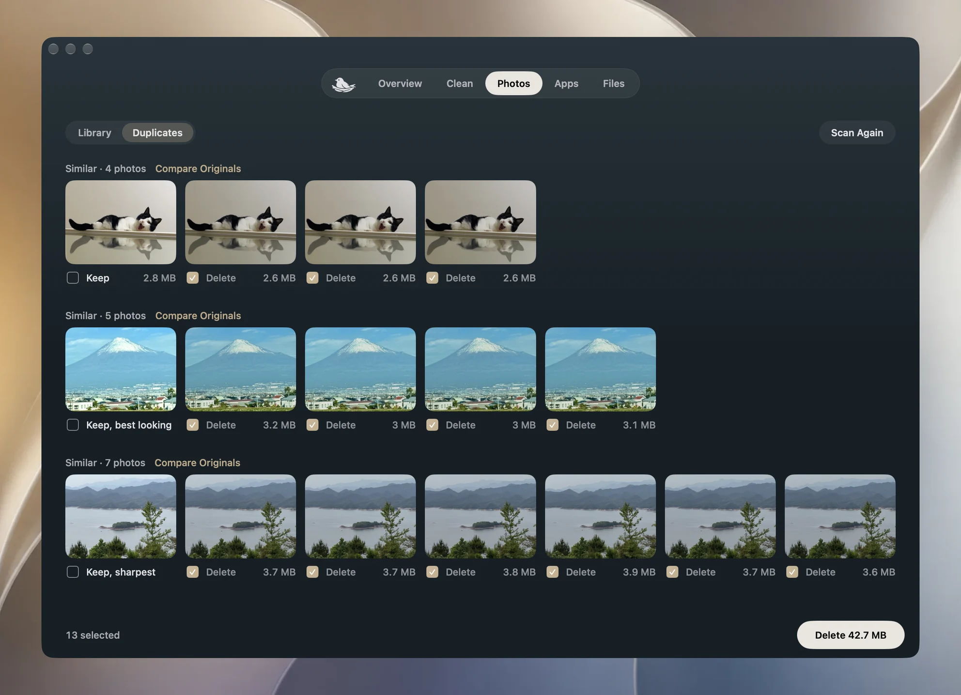Toggle the Keep, best looking checkbox
The height and width of the screenshot is (695, 961).
point(73,425)
